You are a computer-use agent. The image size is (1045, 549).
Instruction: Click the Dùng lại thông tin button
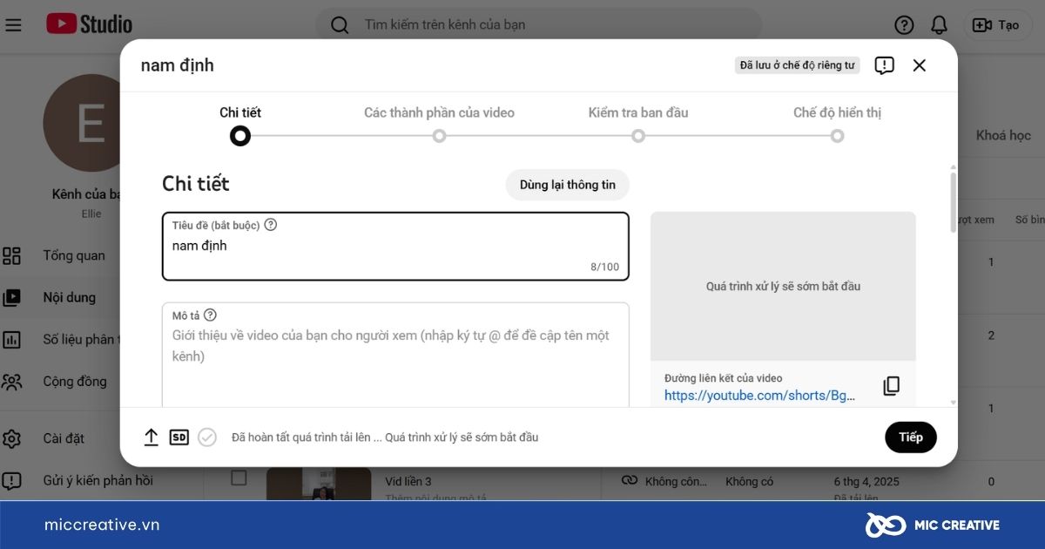(568, 185)
